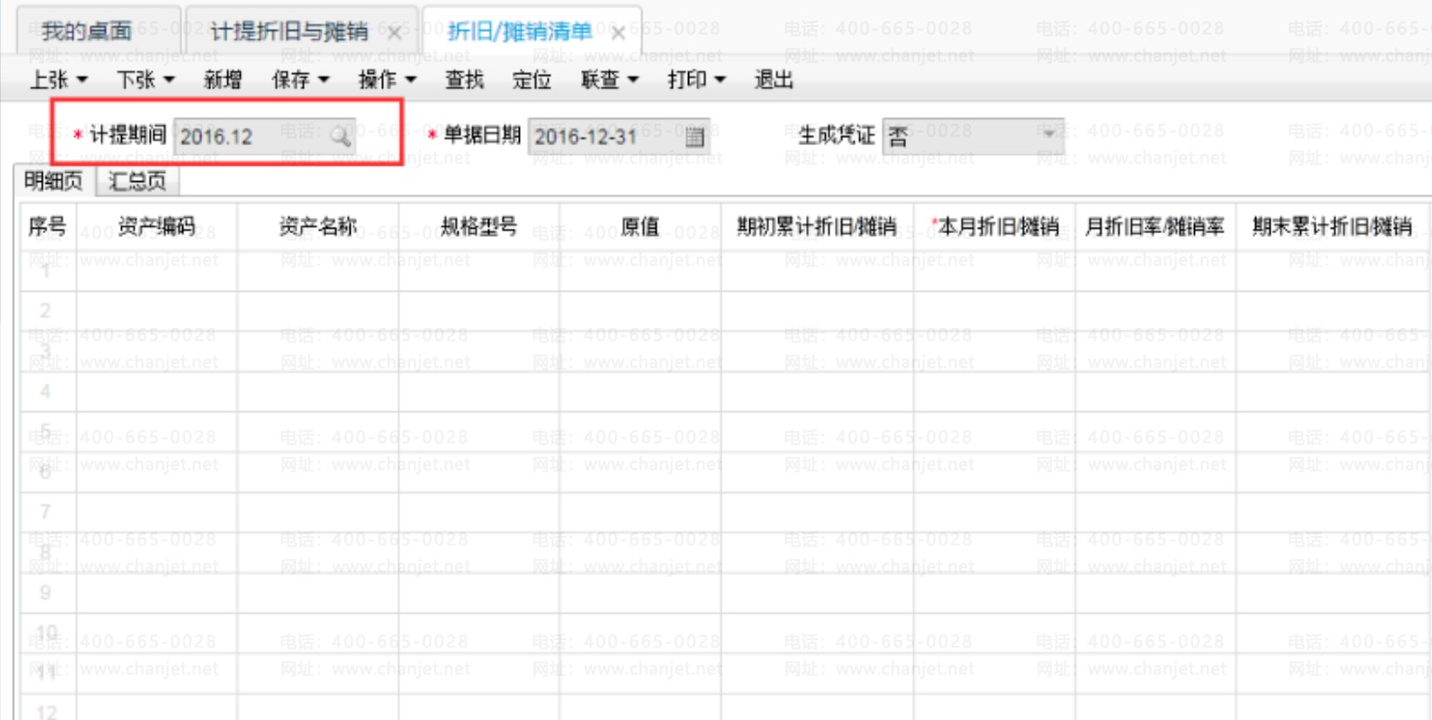The height and width of the screenshot is (720, 1432).
Task: Click the 退出 toolbar button
Action: tap(774, 81)
